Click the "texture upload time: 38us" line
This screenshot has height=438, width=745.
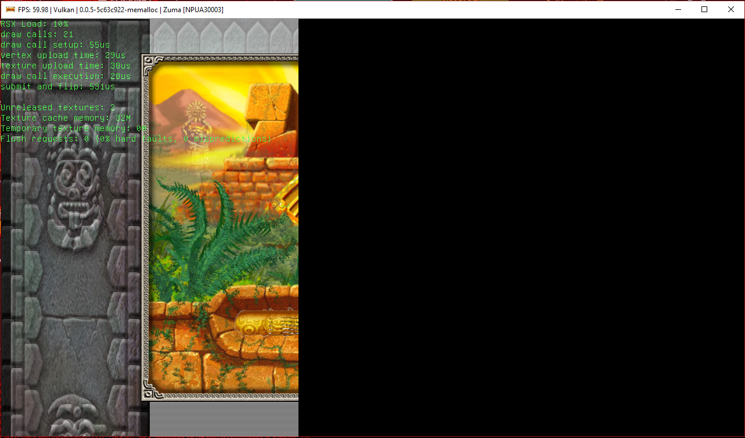point(66,66)
